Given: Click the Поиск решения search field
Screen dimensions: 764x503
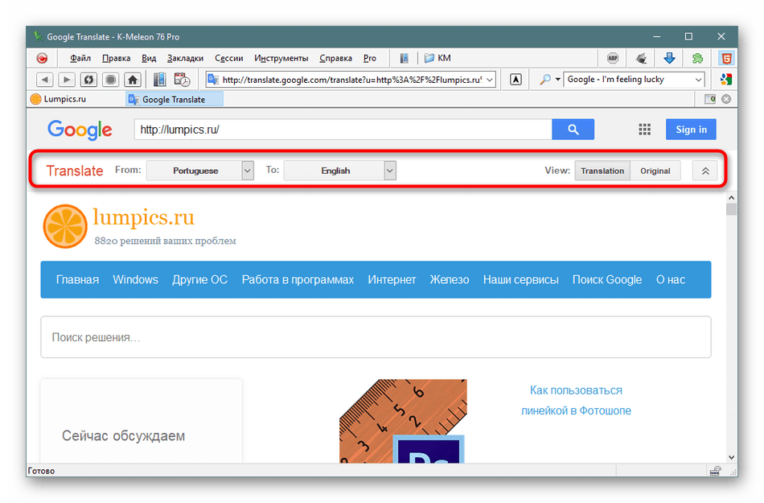Looking at the screenshot, I should point(376,337).
